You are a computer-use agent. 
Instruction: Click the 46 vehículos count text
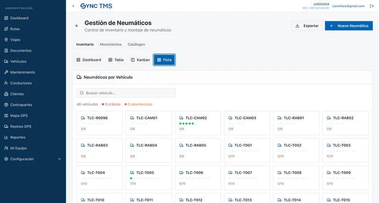[87, 104]
